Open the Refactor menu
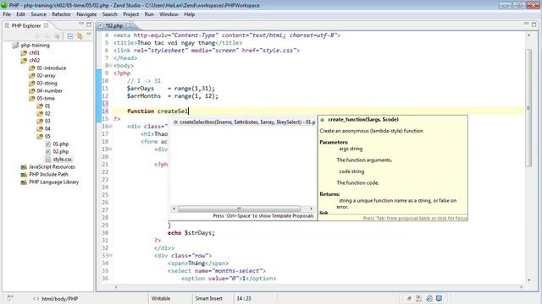The width and height of the screenshot is (542, 304). (61, 14)
